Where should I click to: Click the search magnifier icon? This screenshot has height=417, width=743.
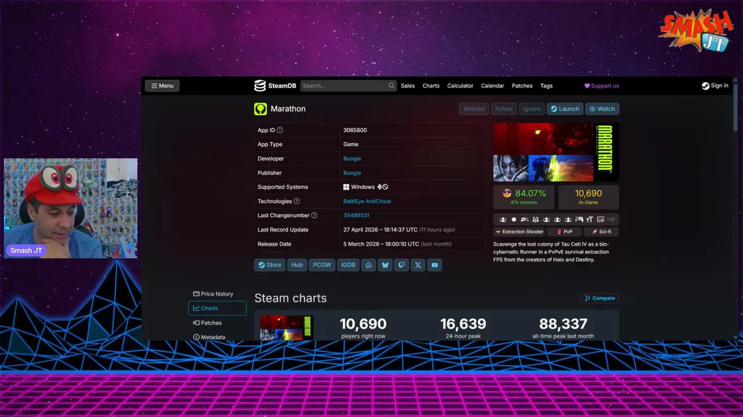pos(391,86)
